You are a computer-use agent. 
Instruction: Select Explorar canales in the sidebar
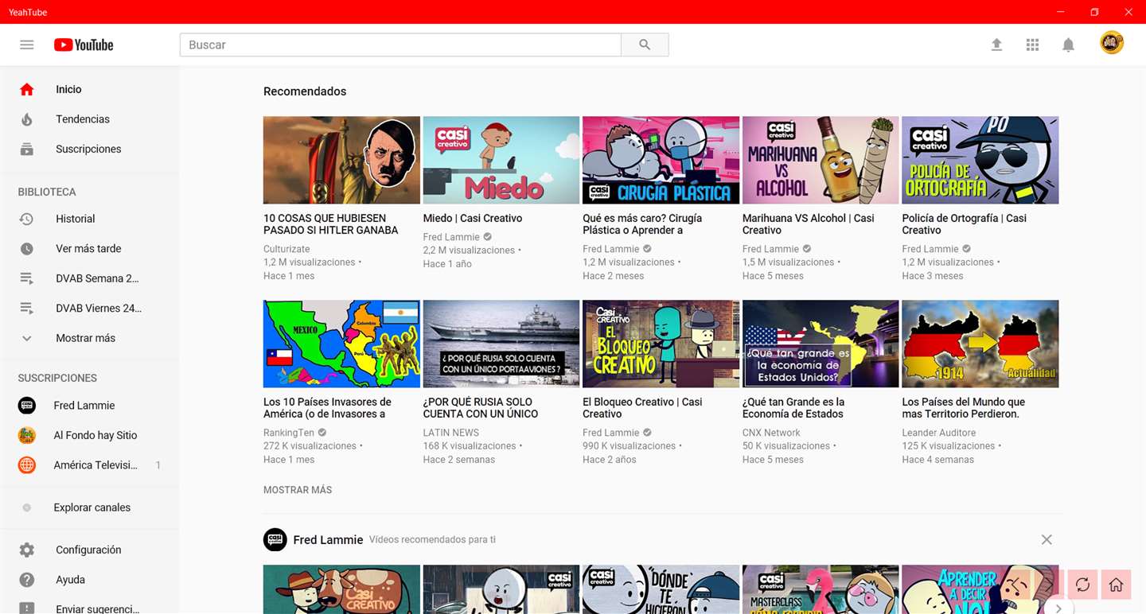[89, 507]
